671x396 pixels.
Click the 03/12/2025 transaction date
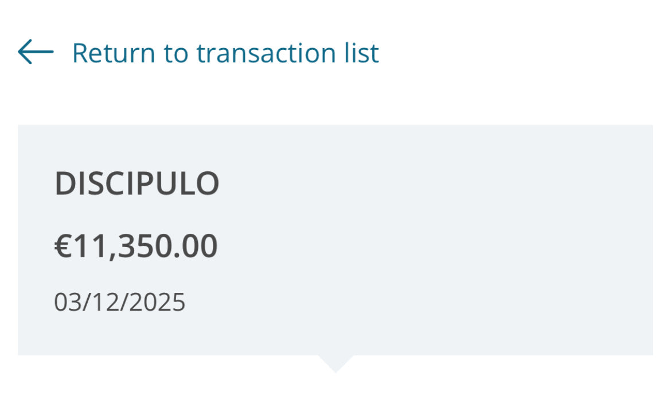120,302
